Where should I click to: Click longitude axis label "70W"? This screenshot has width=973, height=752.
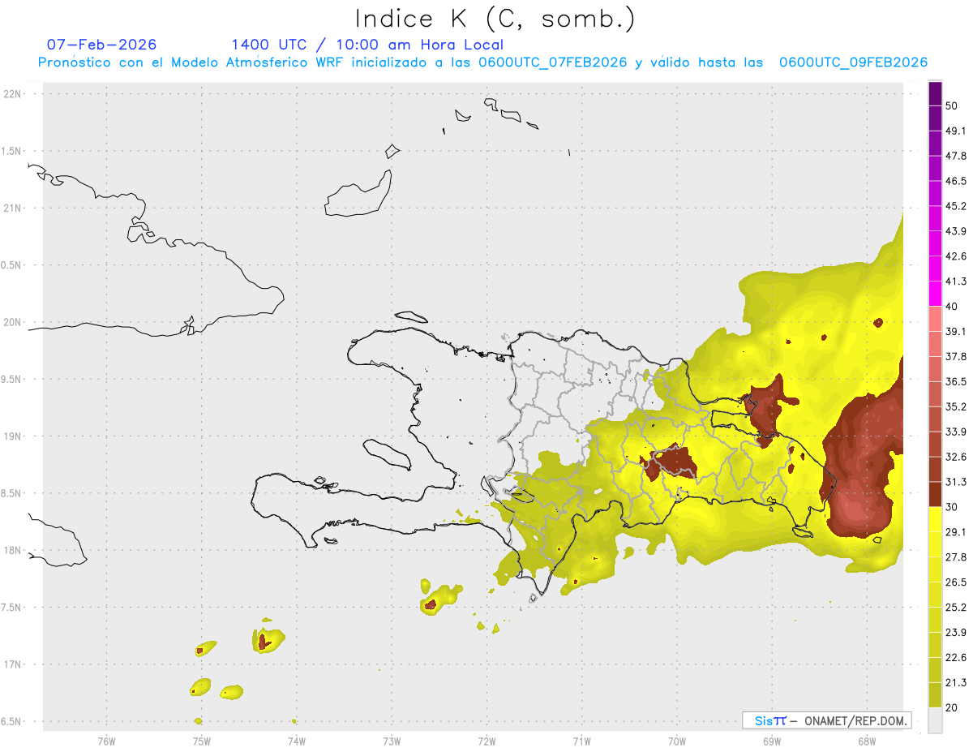point(677,741)
